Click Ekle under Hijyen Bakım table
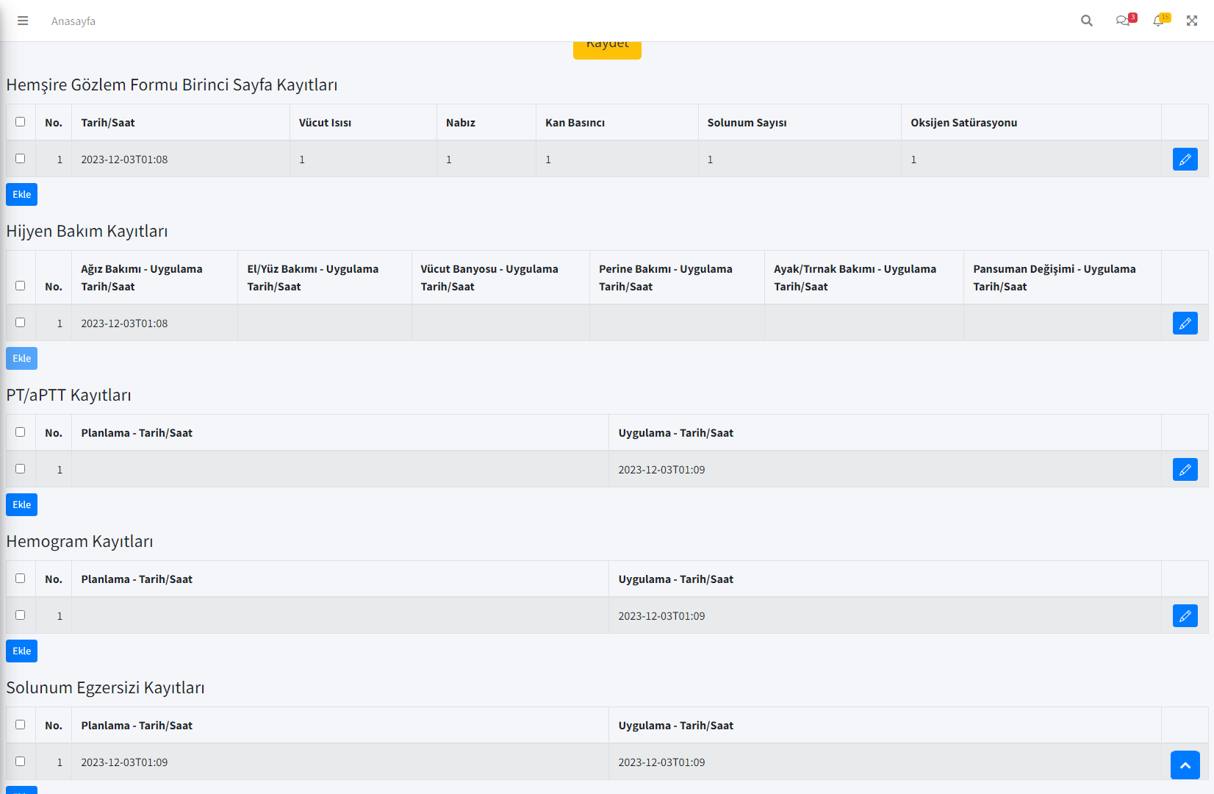The image size is (1214, 794). (x=21, y=358)
